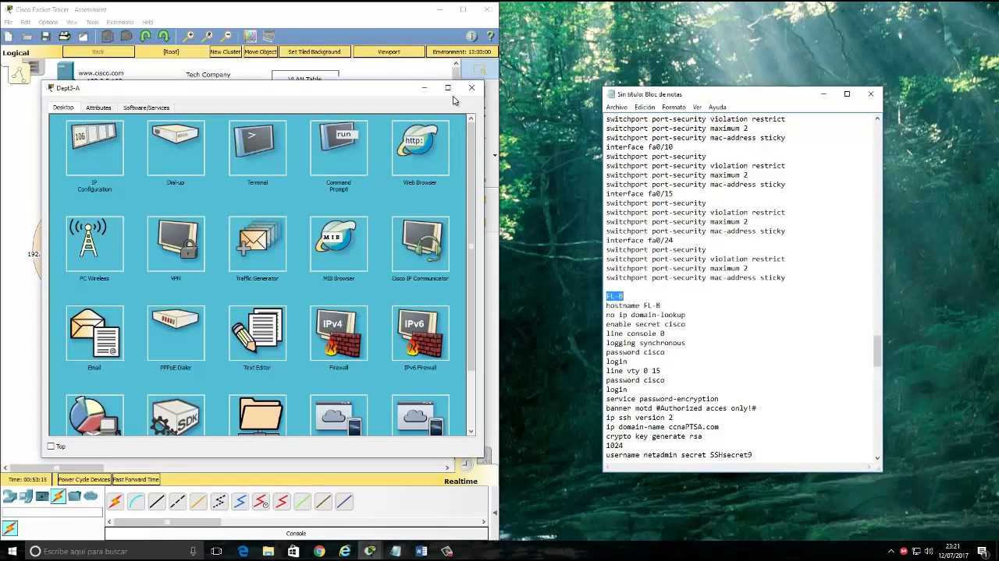Open the Options menu in Packet Tracer
999x561 pixels.
(48, 22)
